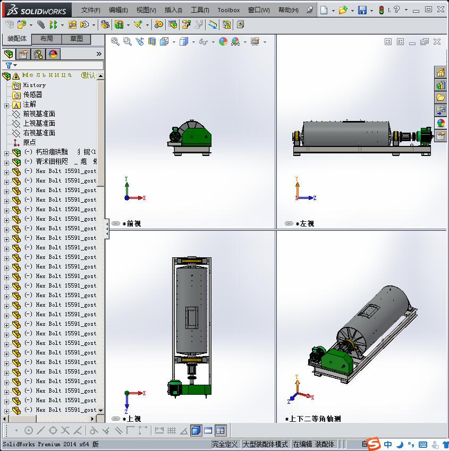The image size is (449, 451).
Task: Open the 插入(I) menu
Action: 173,10
